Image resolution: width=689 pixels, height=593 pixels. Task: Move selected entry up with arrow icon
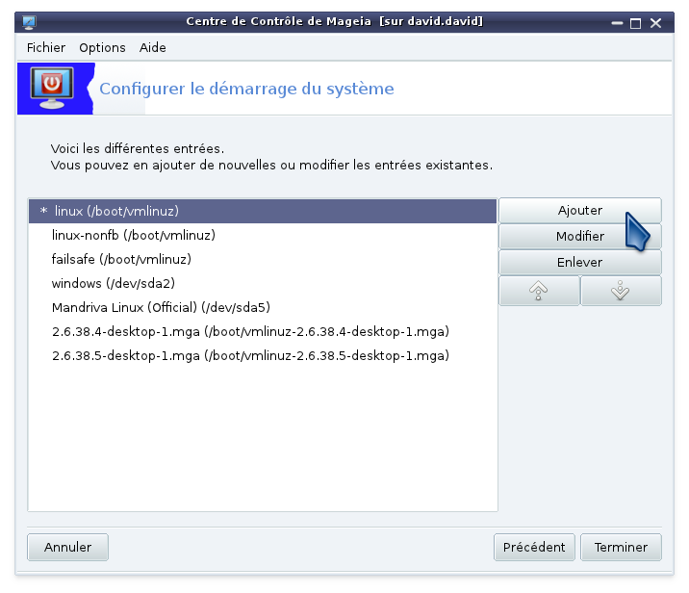pyautogui.click(x=539, y=291)
